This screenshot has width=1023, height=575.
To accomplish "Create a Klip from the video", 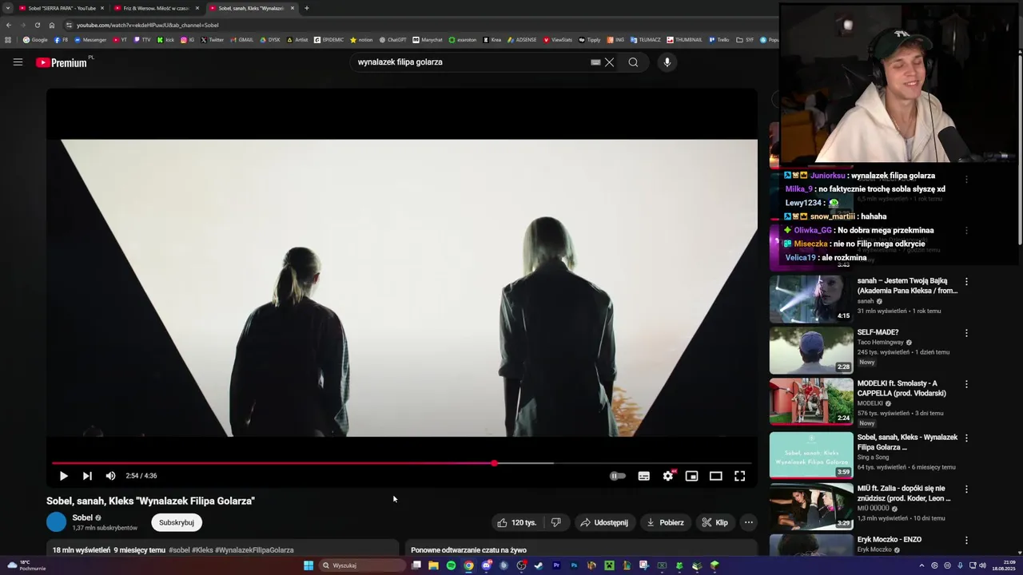I will click(x=715, y=522).
